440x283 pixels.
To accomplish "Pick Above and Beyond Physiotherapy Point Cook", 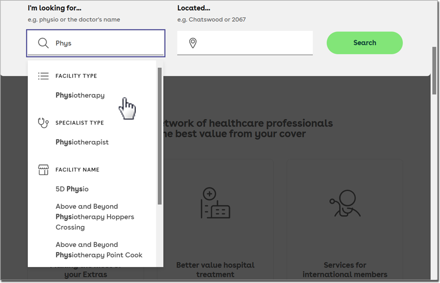I will 99,250.
